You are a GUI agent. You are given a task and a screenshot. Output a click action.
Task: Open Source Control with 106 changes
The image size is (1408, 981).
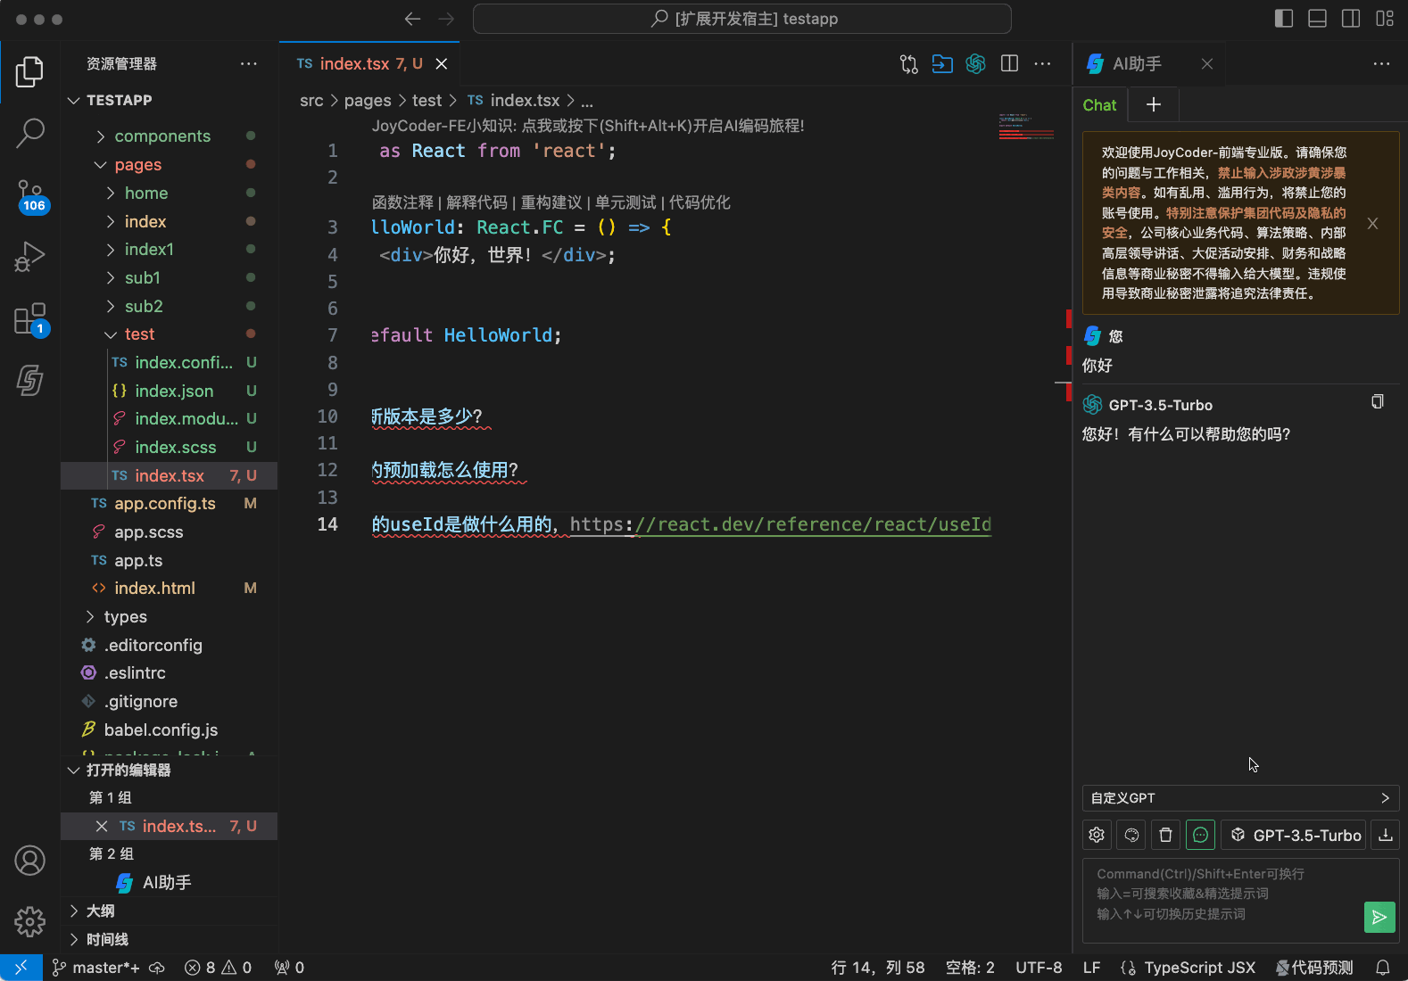tap(29, 195)
